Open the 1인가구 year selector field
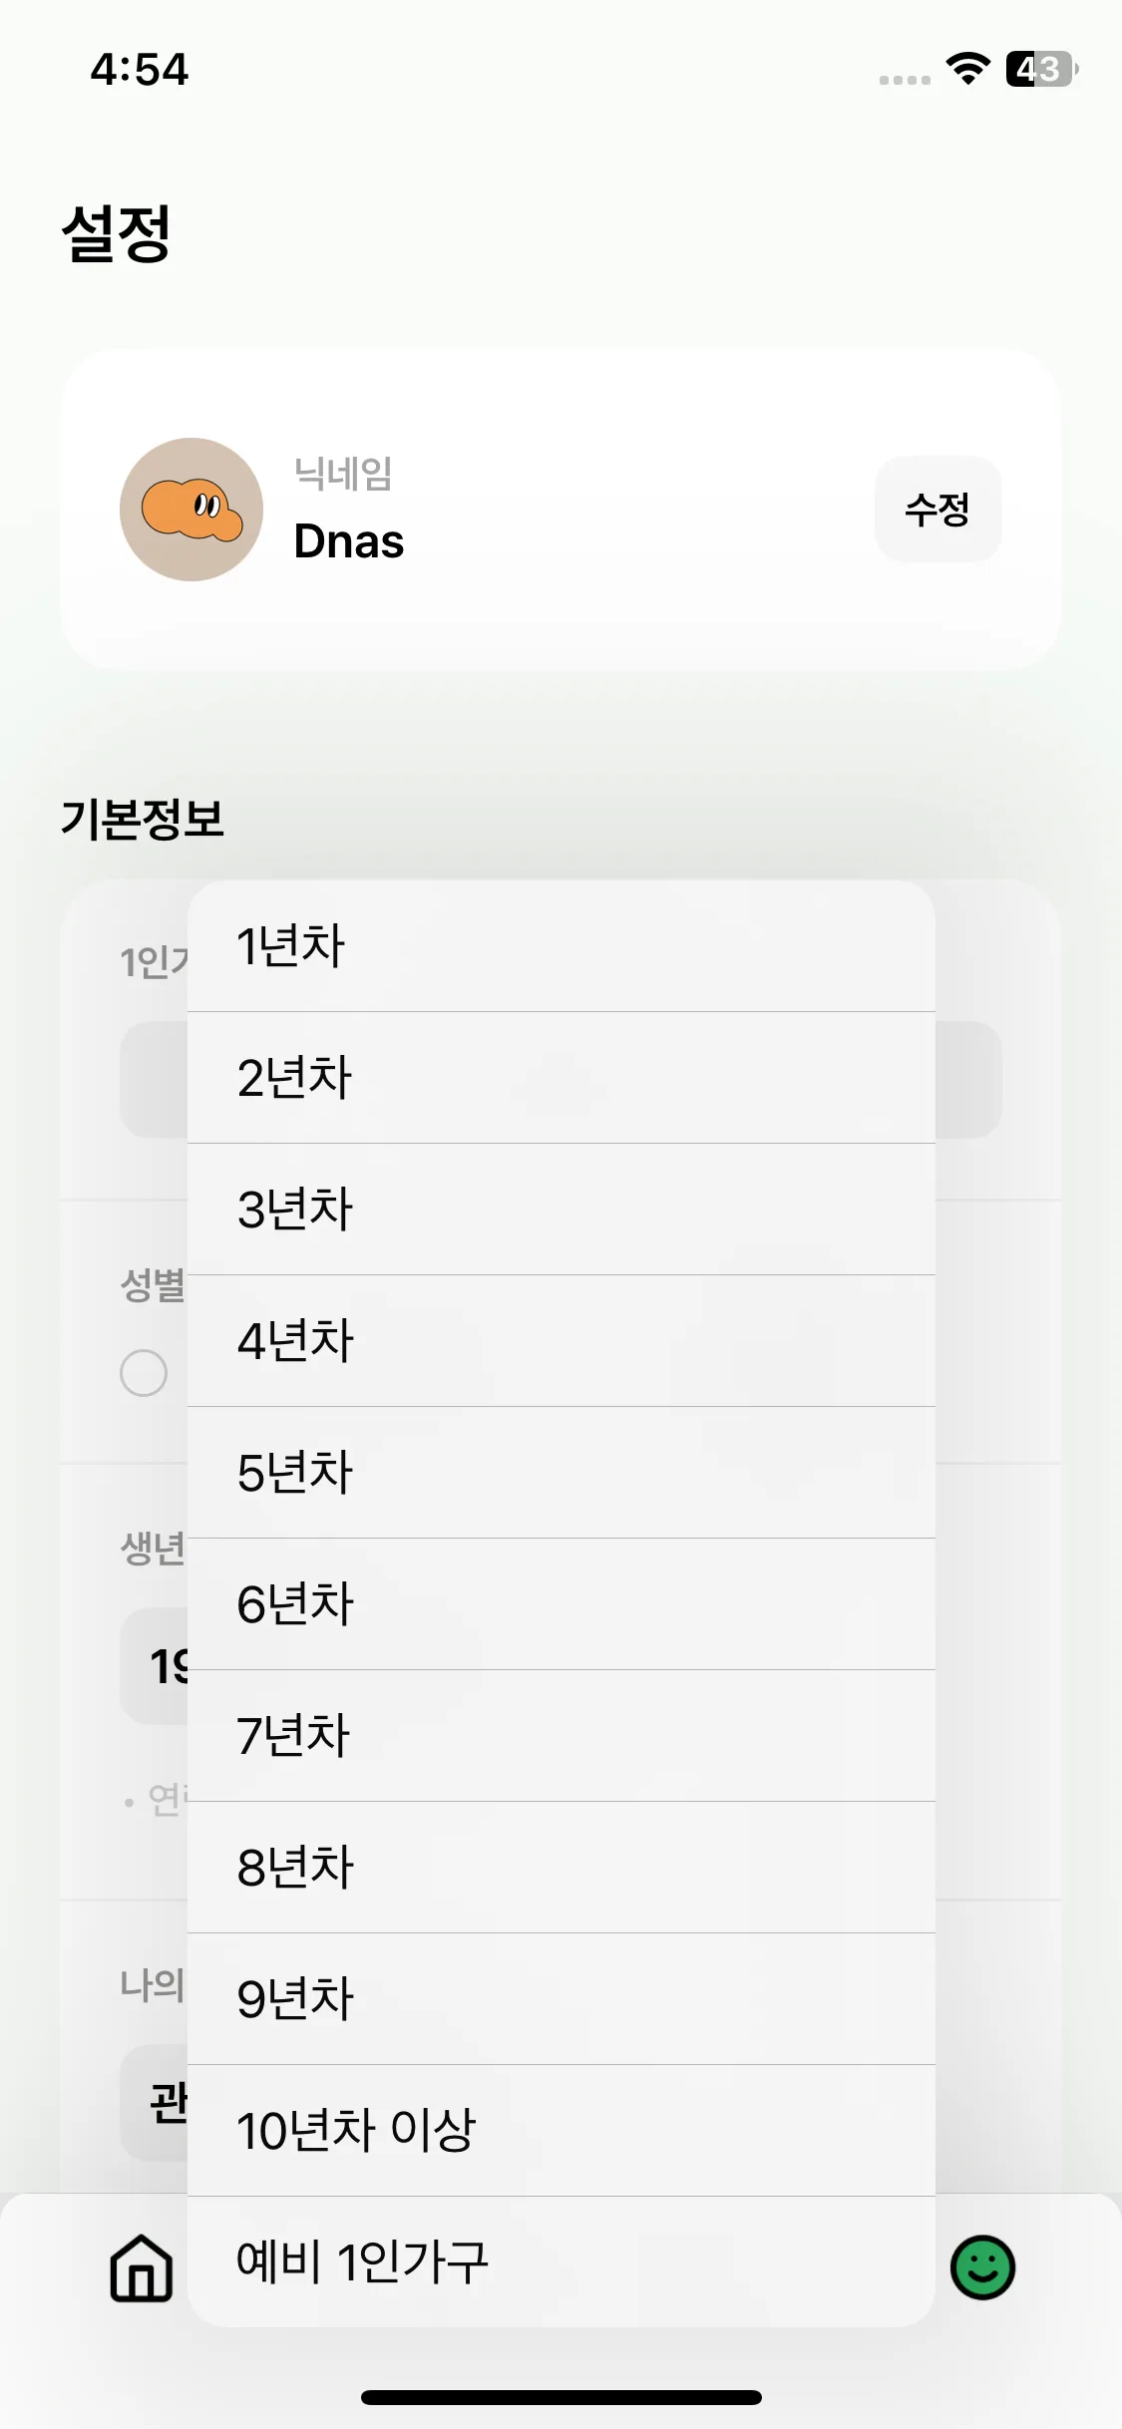This screenshot has width=1122, height=2429. pyautogui.click(x=967, y=1080)
